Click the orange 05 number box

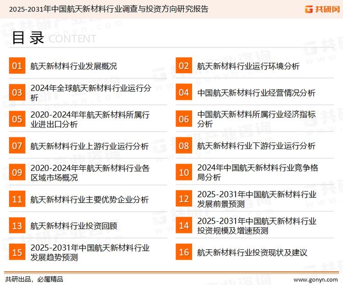[17, 119]
